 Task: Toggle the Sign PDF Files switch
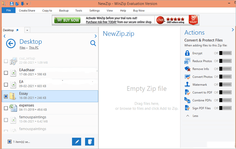225,108
